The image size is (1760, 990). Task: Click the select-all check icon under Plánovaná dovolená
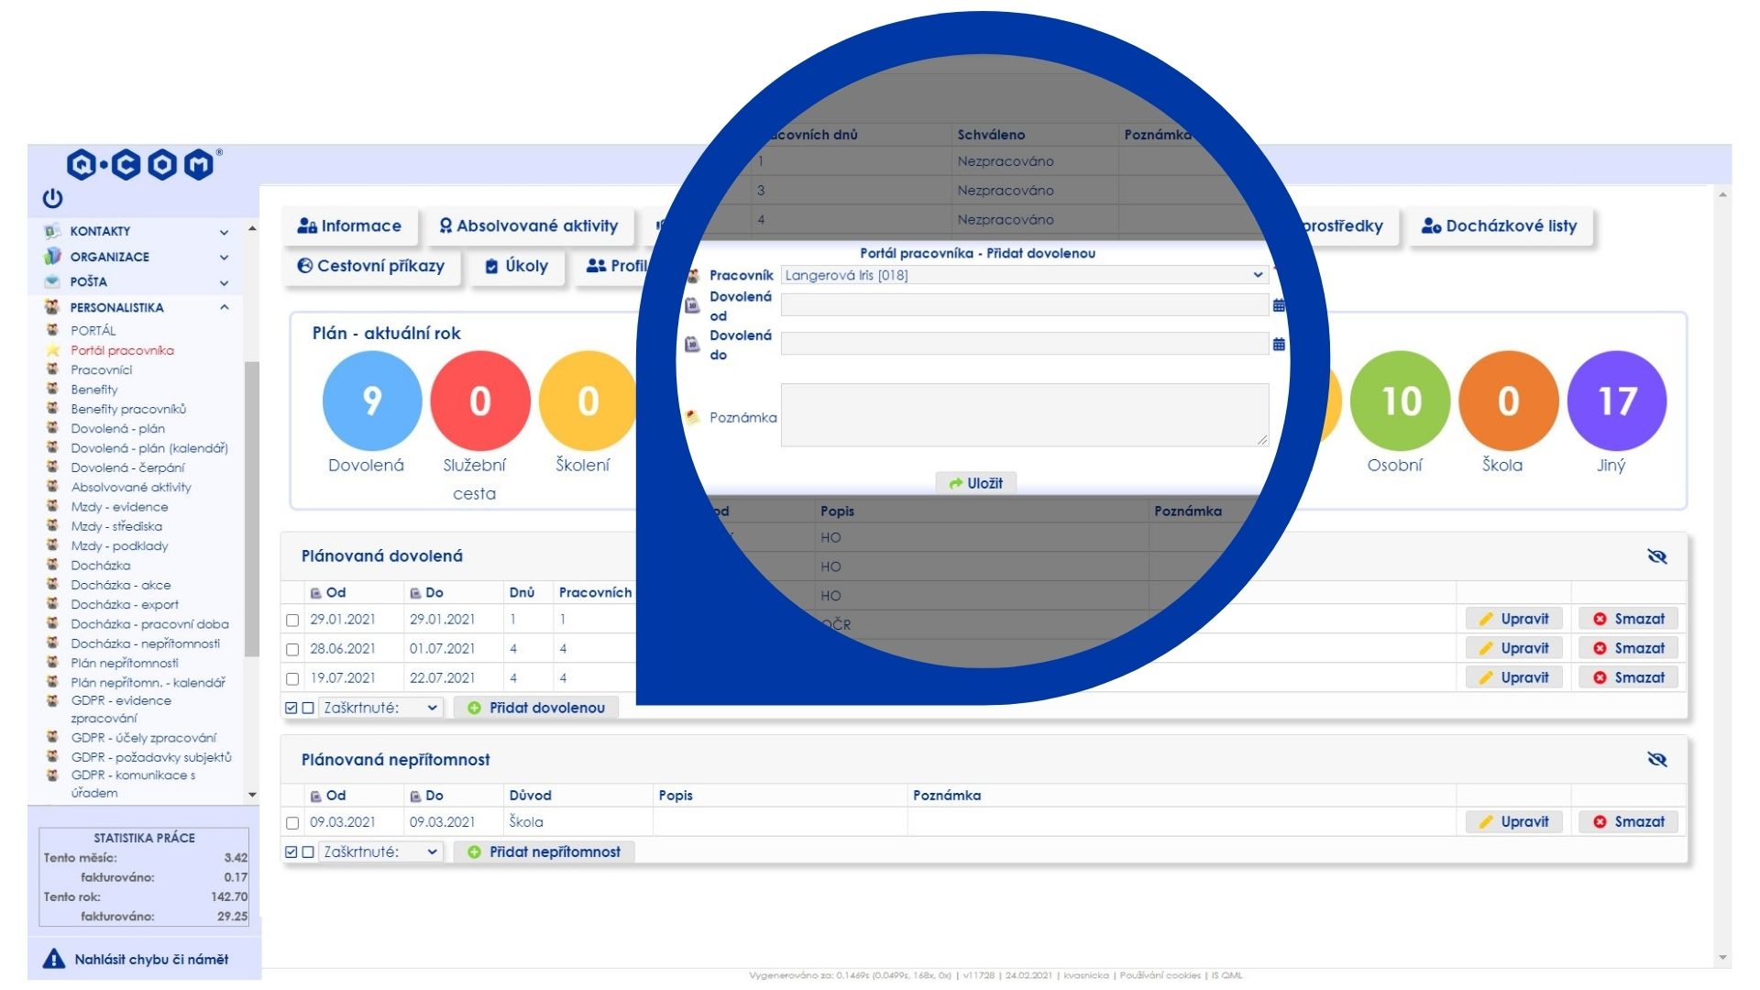[291, 708]
